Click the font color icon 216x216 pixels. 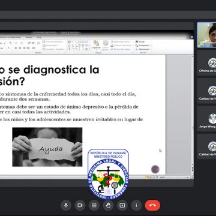click(x=8, y=48)
